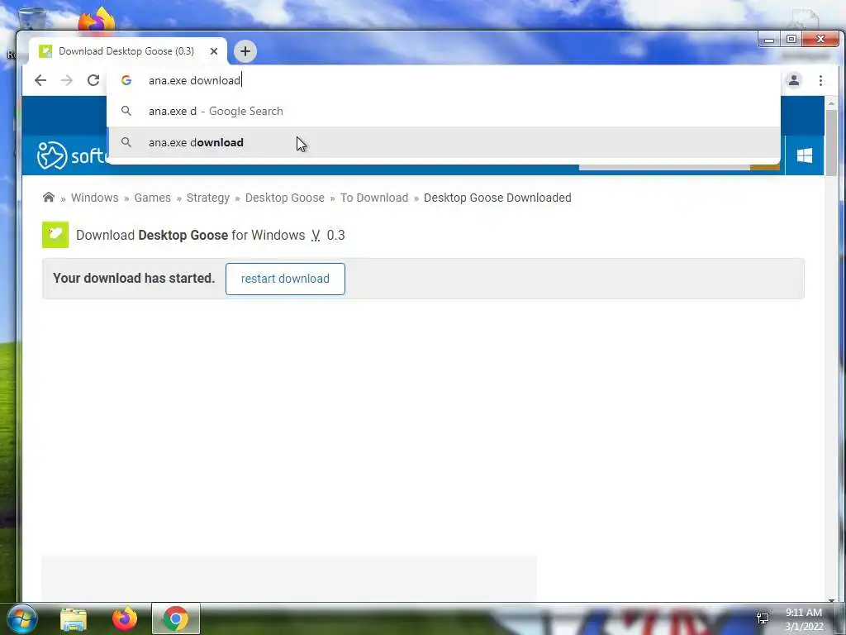The height and width of the screenshot is (635, 846).
Task: Minimize the Chrome window
Action: point(769,40)
